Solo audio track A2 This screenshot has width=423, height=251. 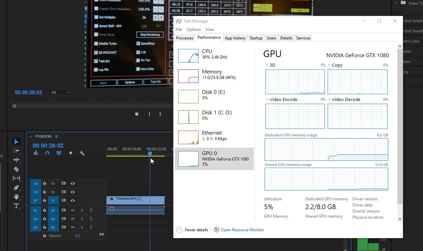[82, 219]
